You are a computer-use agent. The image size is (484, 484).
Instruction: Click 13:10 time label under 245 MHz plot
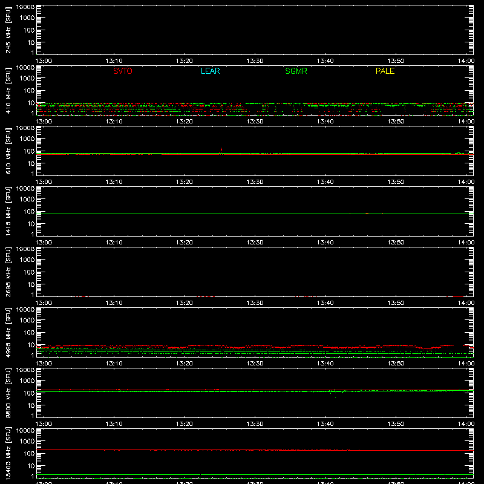pos(114,61)
